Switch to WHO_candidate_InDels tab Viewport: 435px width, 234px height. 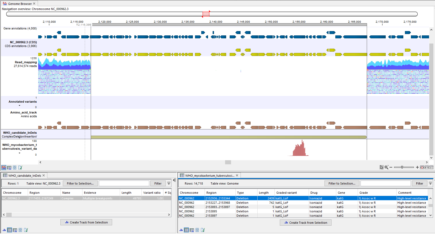[x=24, y=176]
